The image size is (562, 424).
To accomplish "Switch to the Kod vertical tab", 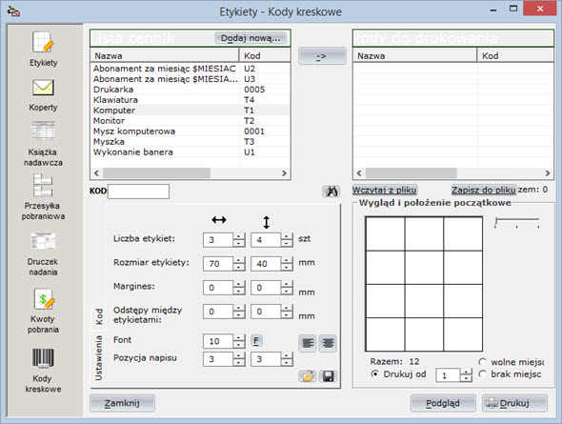I will point(99,316).
